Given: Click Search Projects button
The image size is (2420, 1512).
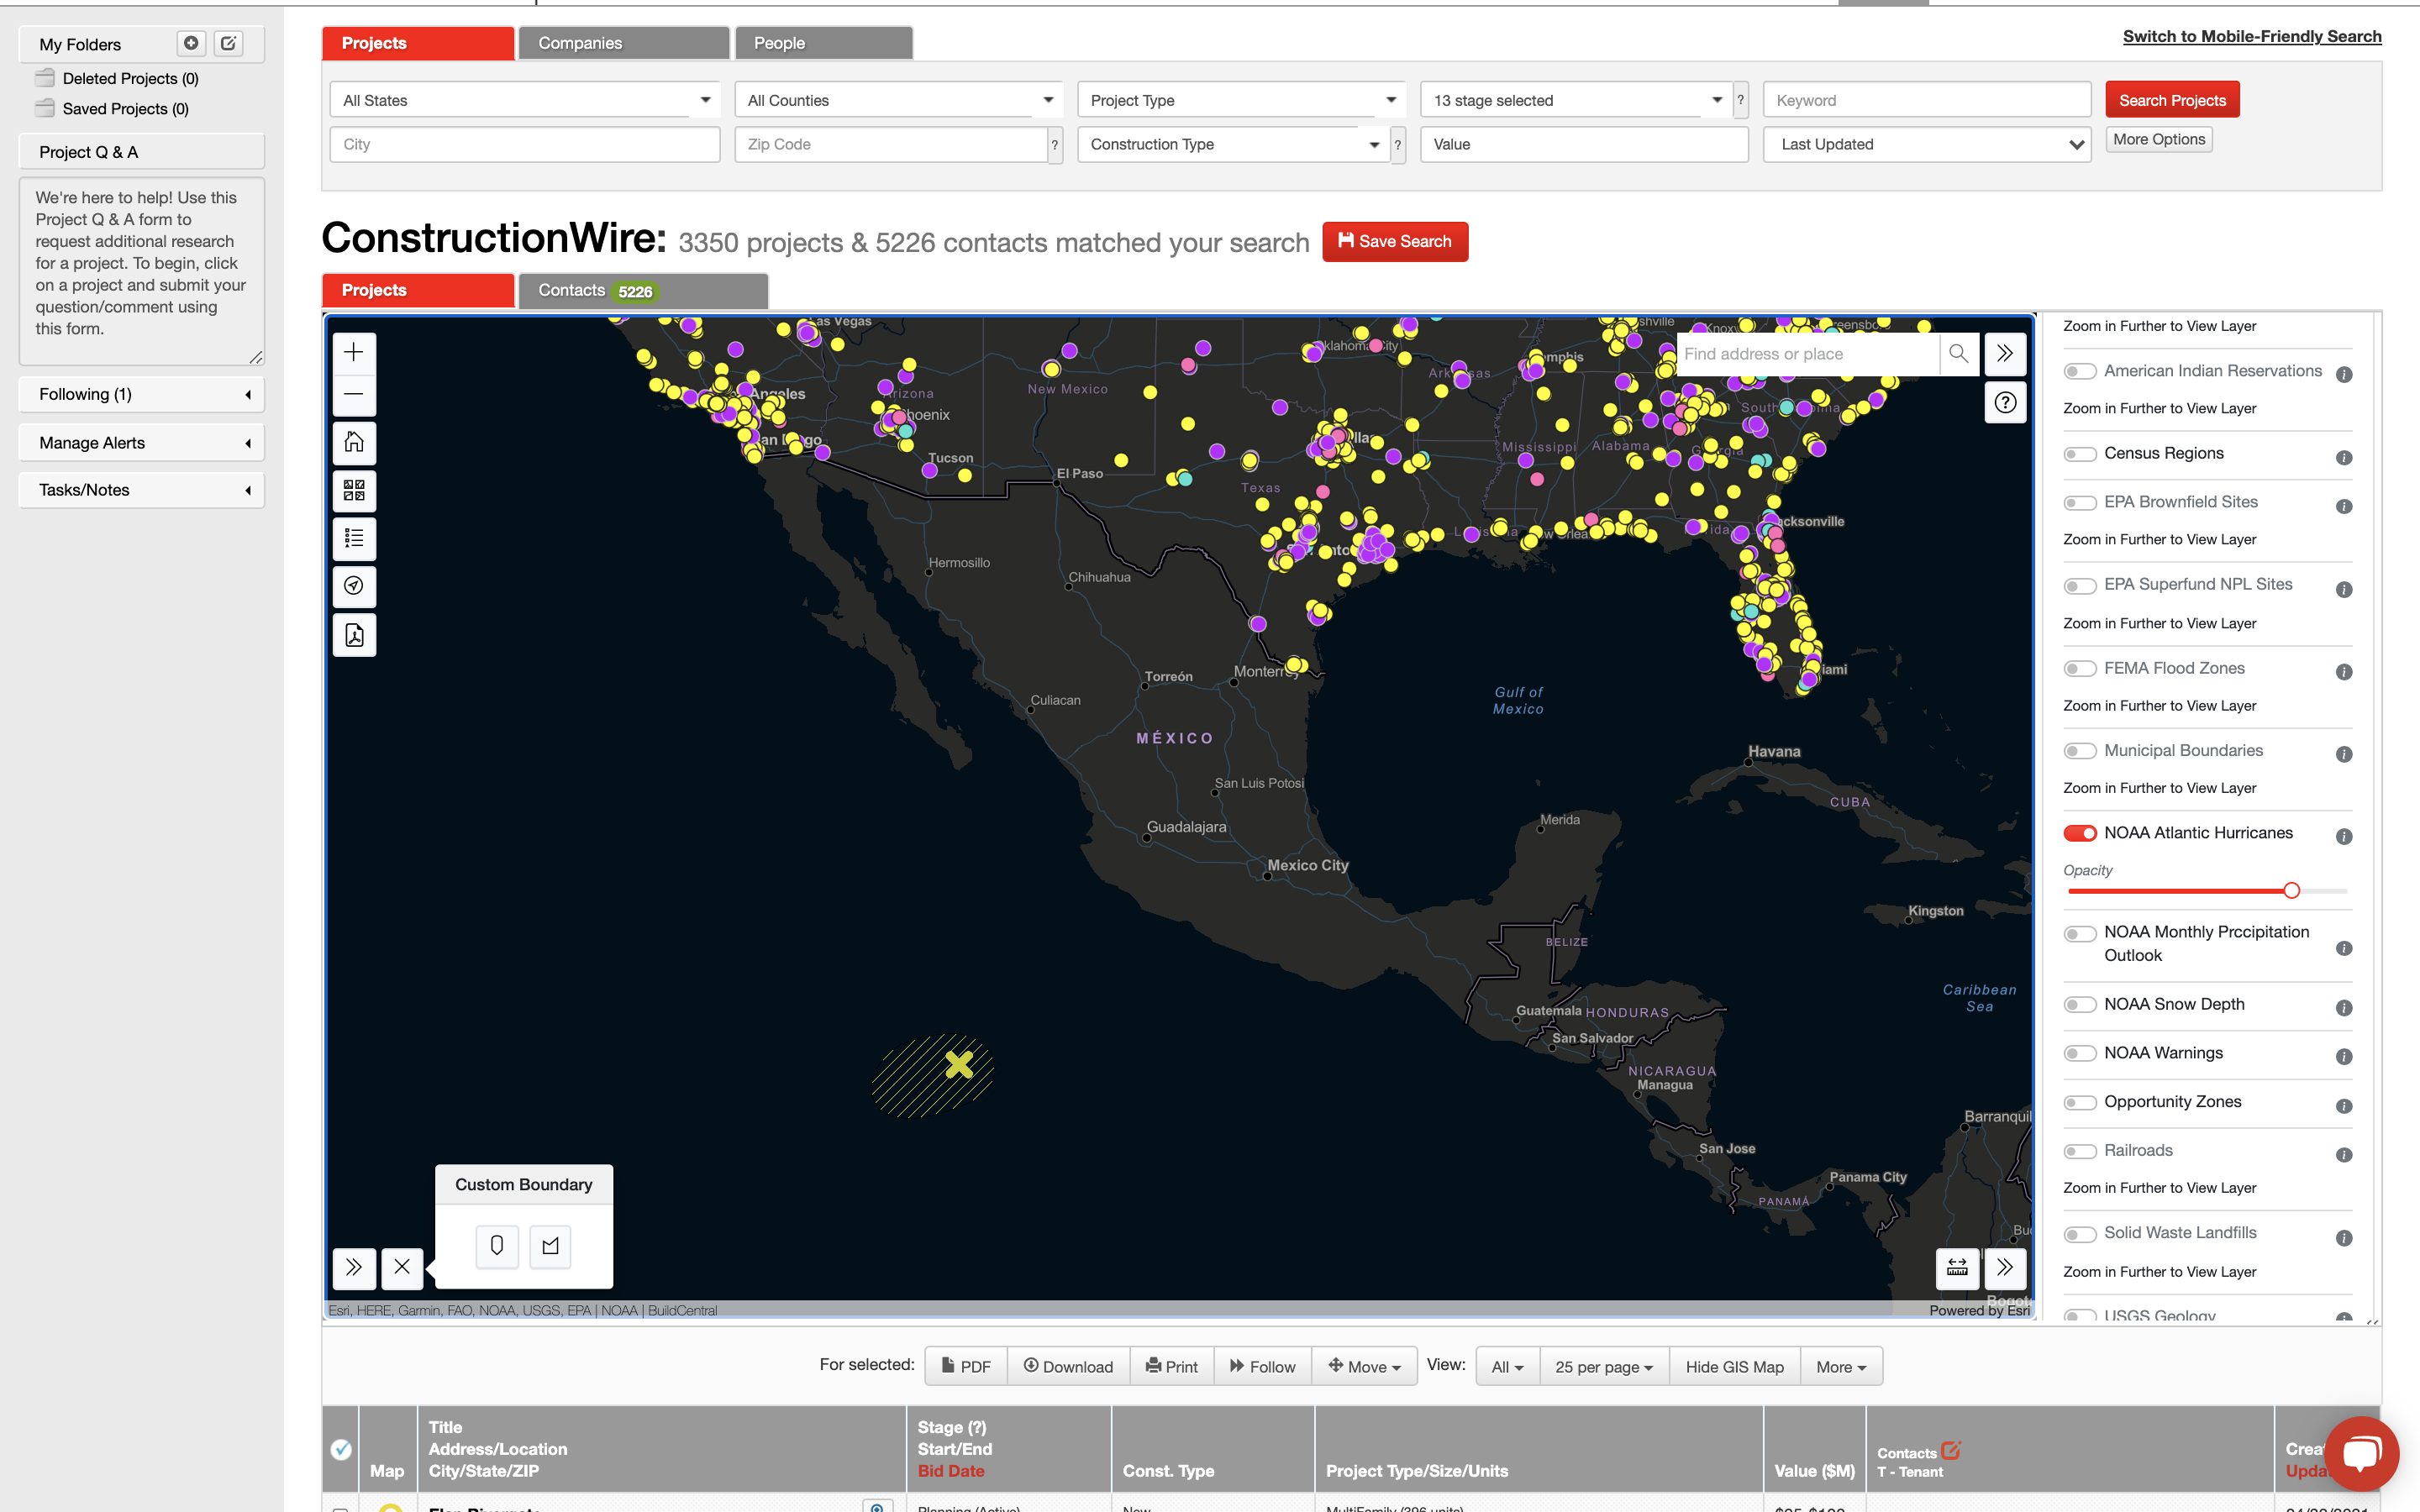Looking at the screenshot, I should [x=2173, y=99].
